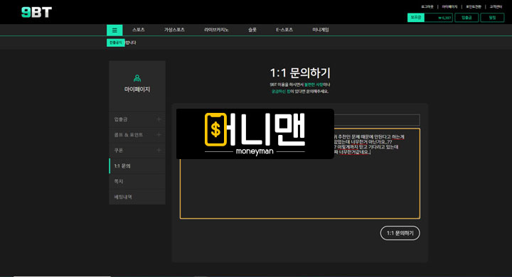Open 베팅내역 in the sidebar
512x277 pixels.
tap(137, 197)
